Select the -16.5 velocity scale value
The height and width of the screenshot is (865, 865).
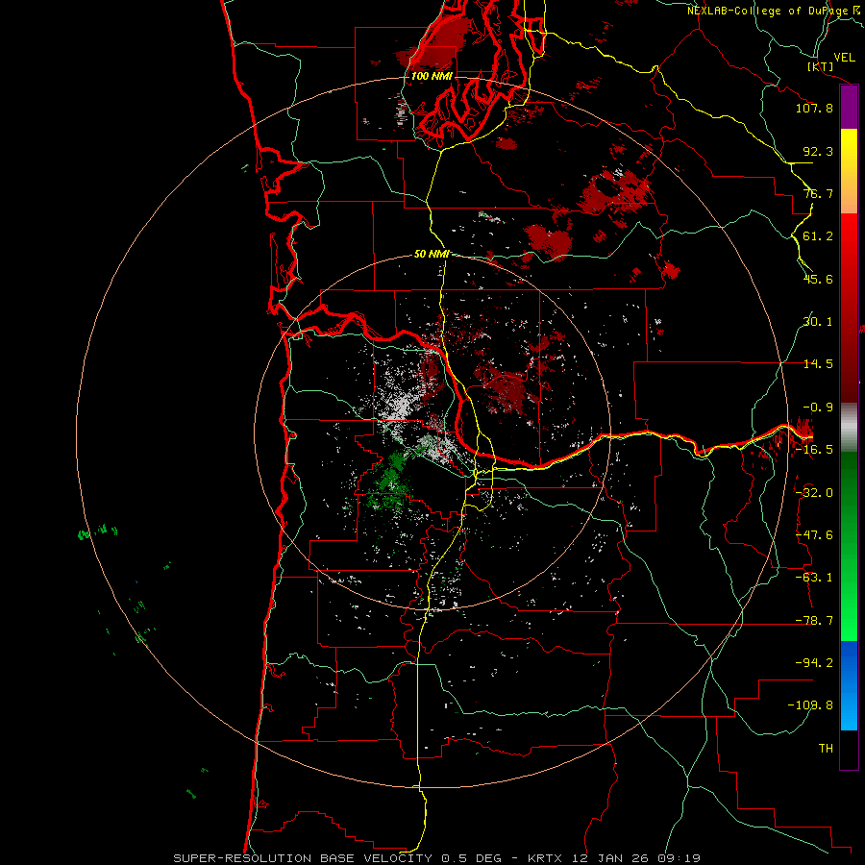tap(814, 450)
